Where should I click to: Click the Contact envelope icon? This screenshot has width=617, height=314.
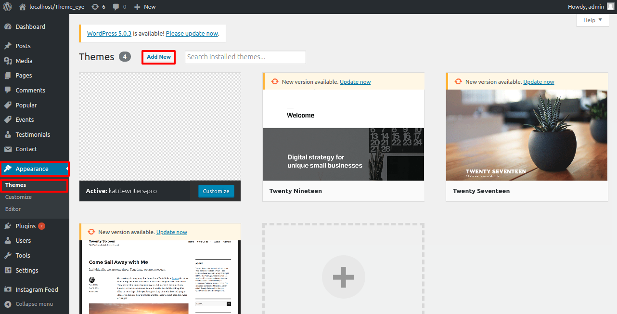click(x=8, y=149)
